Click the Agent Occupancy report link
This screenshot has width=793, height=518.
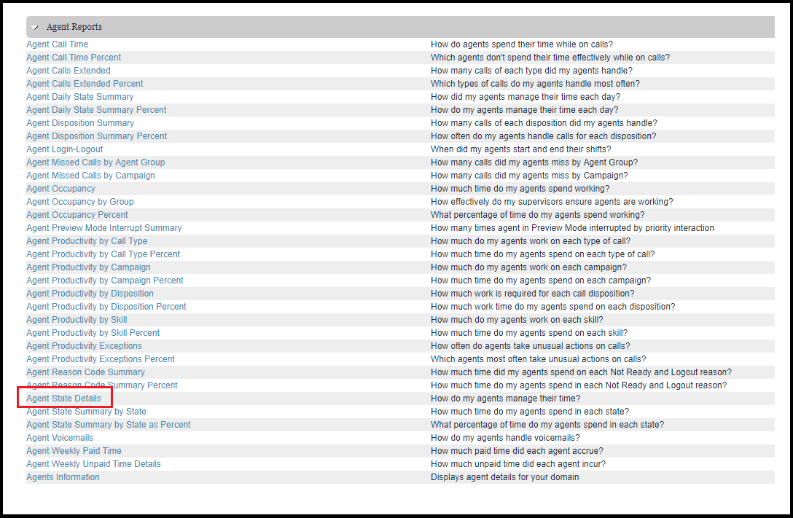(60, 189)
